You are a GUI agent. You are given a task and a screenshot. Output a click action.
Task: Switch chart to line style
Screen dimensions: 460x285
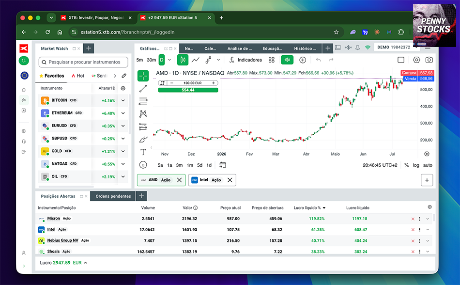(196, 60)
